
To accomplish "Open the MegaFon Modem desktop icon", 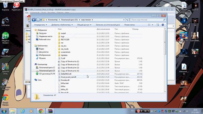I will (5, 38).
